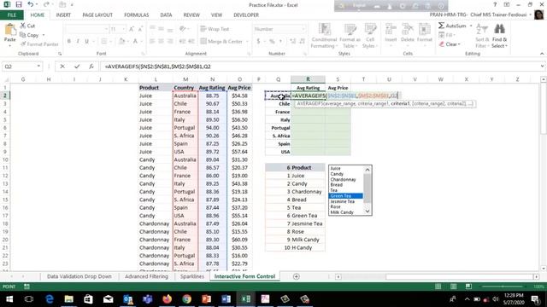The height and width of the screenshot is (307, 547).
Task: Switch to Normal view in status bar
Action: 438,287
